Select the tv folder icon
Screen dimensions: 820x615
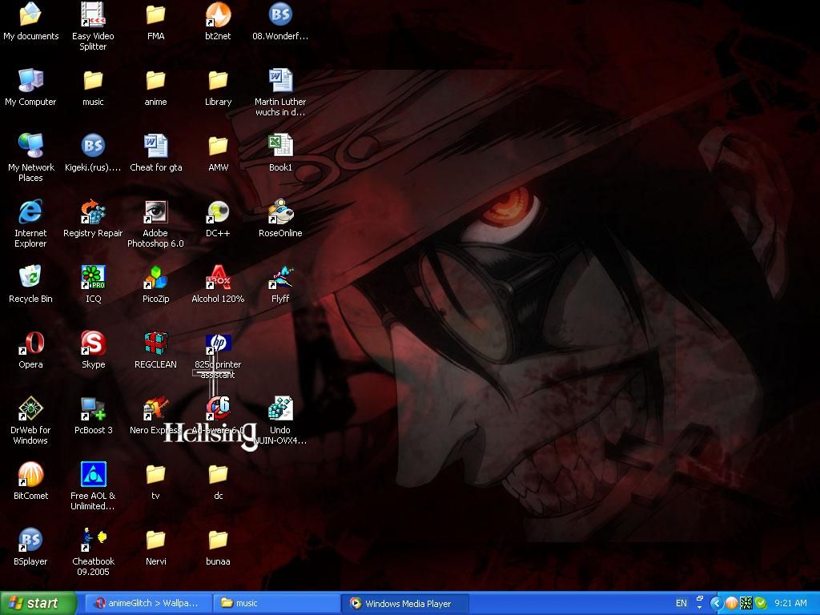coord(155,474)
